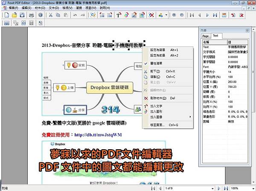The image size is (256, 191).
Task: Open the 說明(H) help menu
Action: click(105, 8)
